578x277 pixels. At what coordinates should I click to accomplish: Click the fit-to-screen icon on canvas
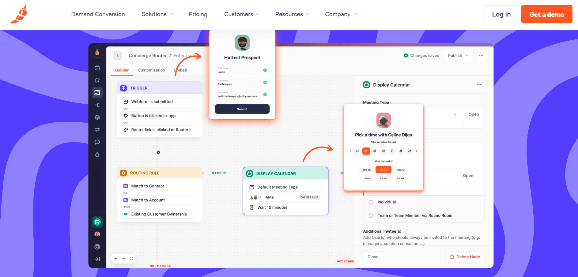[132, 259]
